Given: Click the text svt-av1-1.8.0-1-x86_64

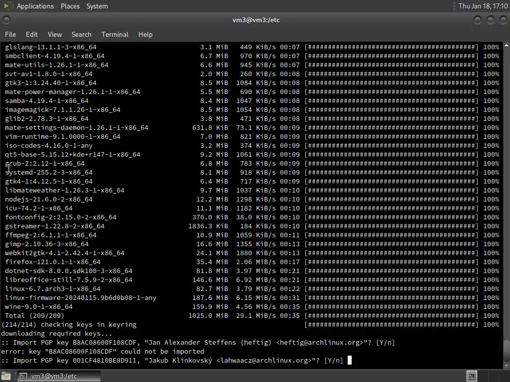Looking at the screenshot, I should click(49, 74).
